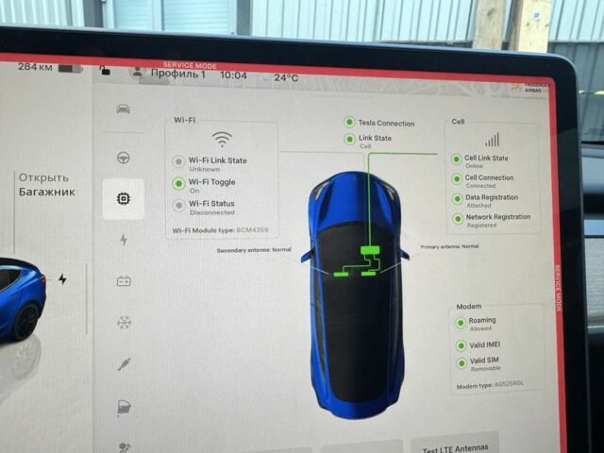Tap the lock icon in status bar
Screen dimensions: 604x453
pos(105,70)
